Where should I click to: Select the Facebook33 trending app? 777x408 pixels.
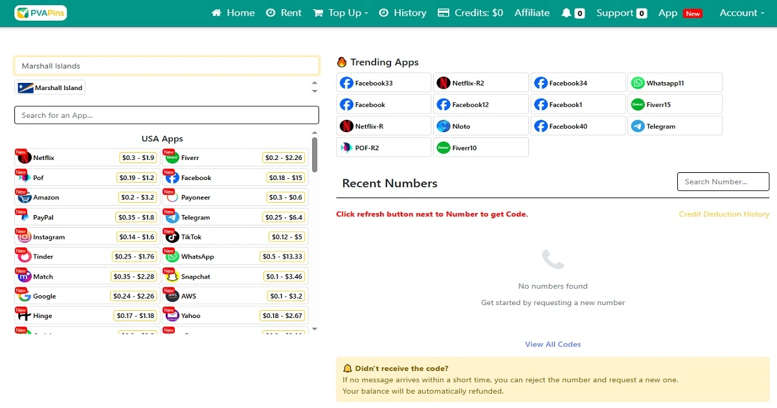[x=384, y=83]
